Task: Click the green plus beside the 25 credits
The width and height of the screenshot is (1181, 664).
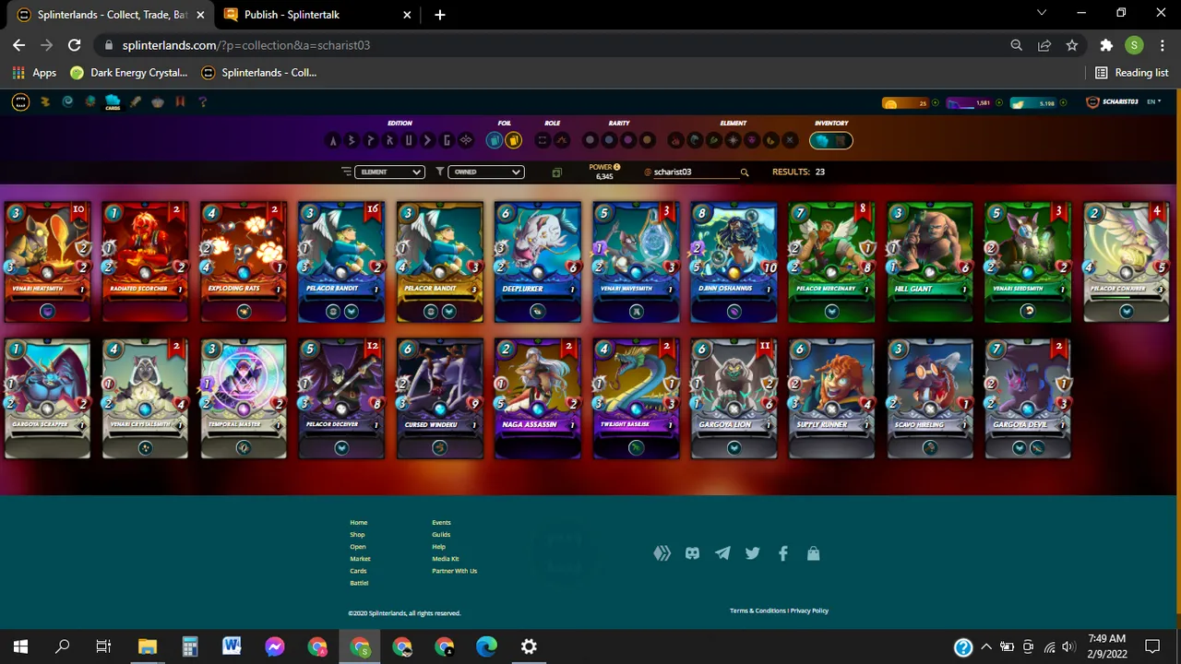Action: coord(936,103)
